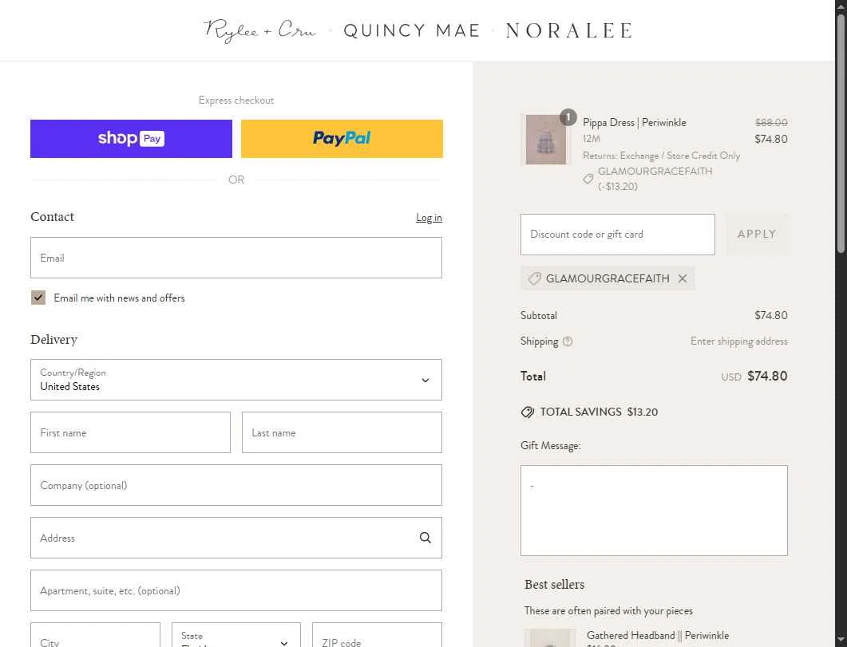Open Gathered Headband || Periwinkle best seller

click(658, 635)
